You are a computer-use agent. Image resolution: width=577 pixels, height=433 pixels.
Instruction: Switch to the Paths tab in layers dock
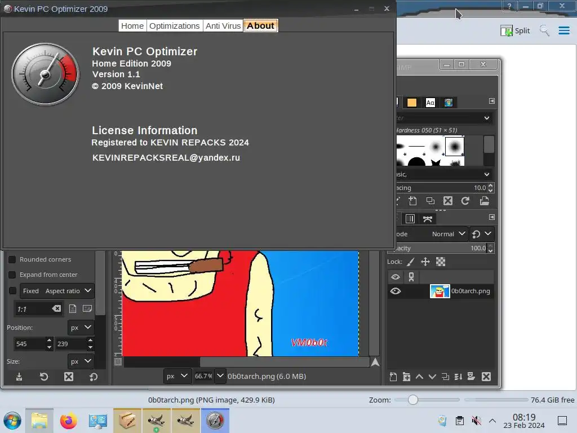(427, 219)
